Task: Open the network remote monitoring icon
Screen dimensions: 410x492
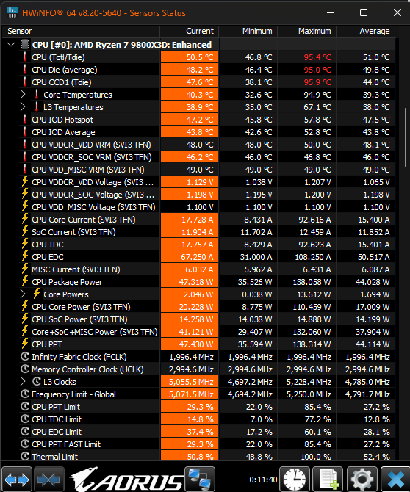Action: 200,479
